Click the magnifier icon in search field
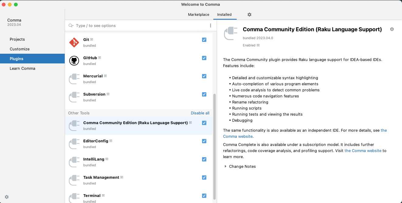 point(71,25)
